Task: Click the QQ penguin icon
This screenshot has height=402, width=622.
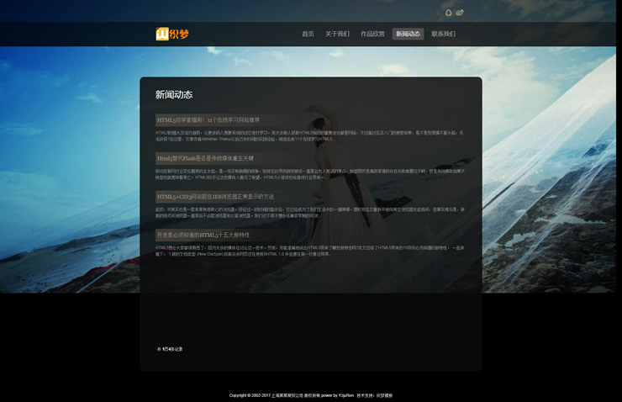Action: tap(448, 13)
